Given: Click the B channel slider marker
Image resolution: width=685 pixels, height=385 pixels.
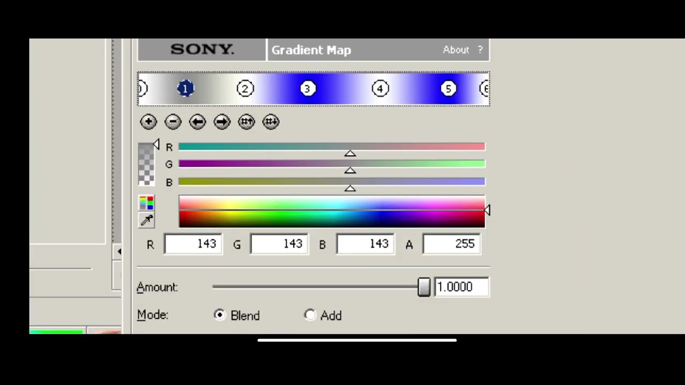Looking at the screenshot, I should coord(350,188).
